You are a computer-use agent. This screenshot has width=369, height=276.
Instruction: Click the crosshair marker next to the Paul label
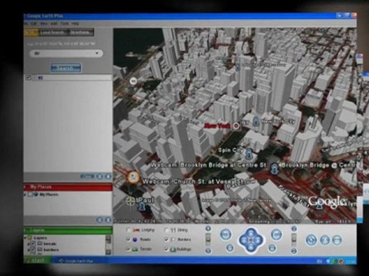(x=130, y=200)
